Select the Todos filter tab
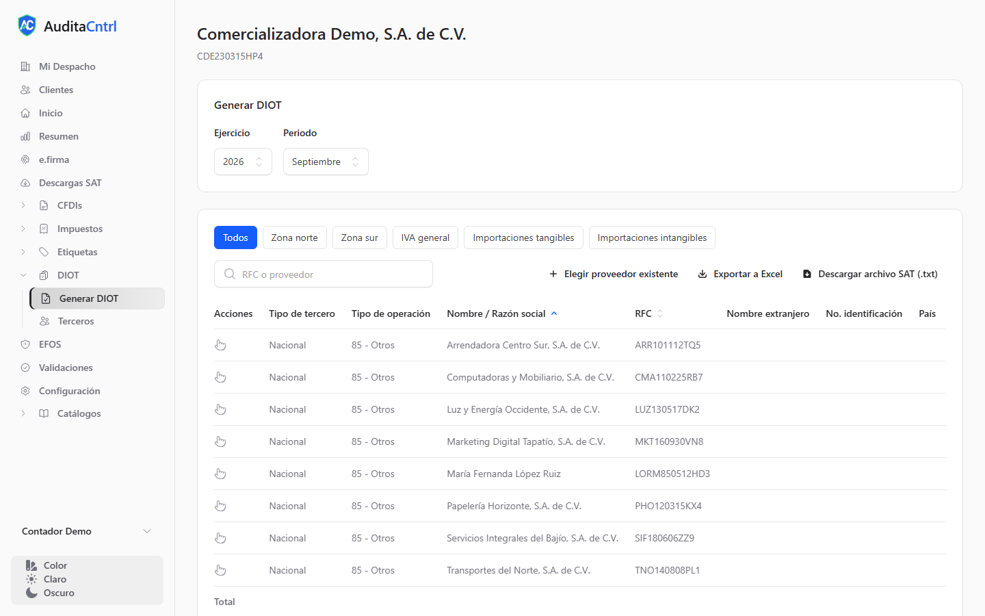This screenshot has height=616, width=985. point(235,238)
